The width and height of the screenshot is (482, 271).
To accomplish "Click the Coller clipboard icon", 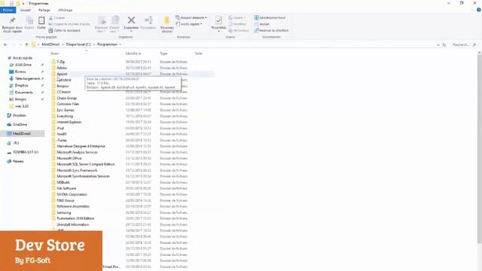I will tap(41, 21).
